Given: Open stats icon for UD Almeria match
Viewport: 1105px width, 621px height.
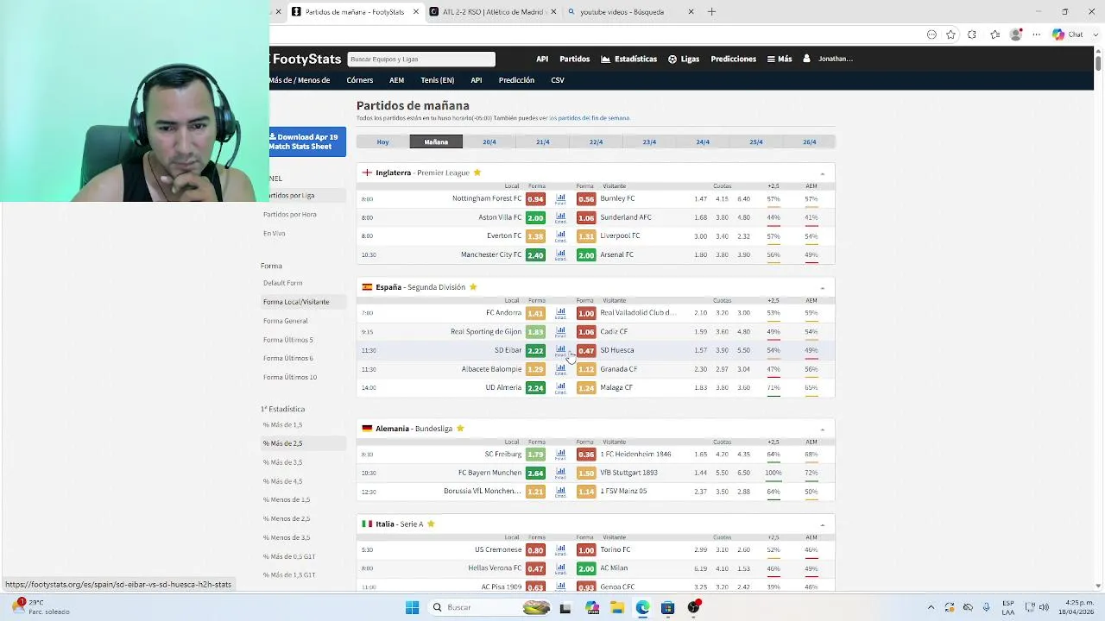Looking at the screenshot, I should [560, 388].
